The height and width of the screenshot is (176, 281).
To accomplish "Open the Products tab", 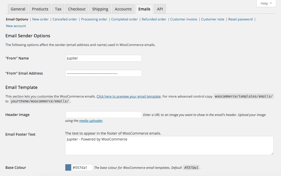I will pyautogui.click(x=40, y=9).
